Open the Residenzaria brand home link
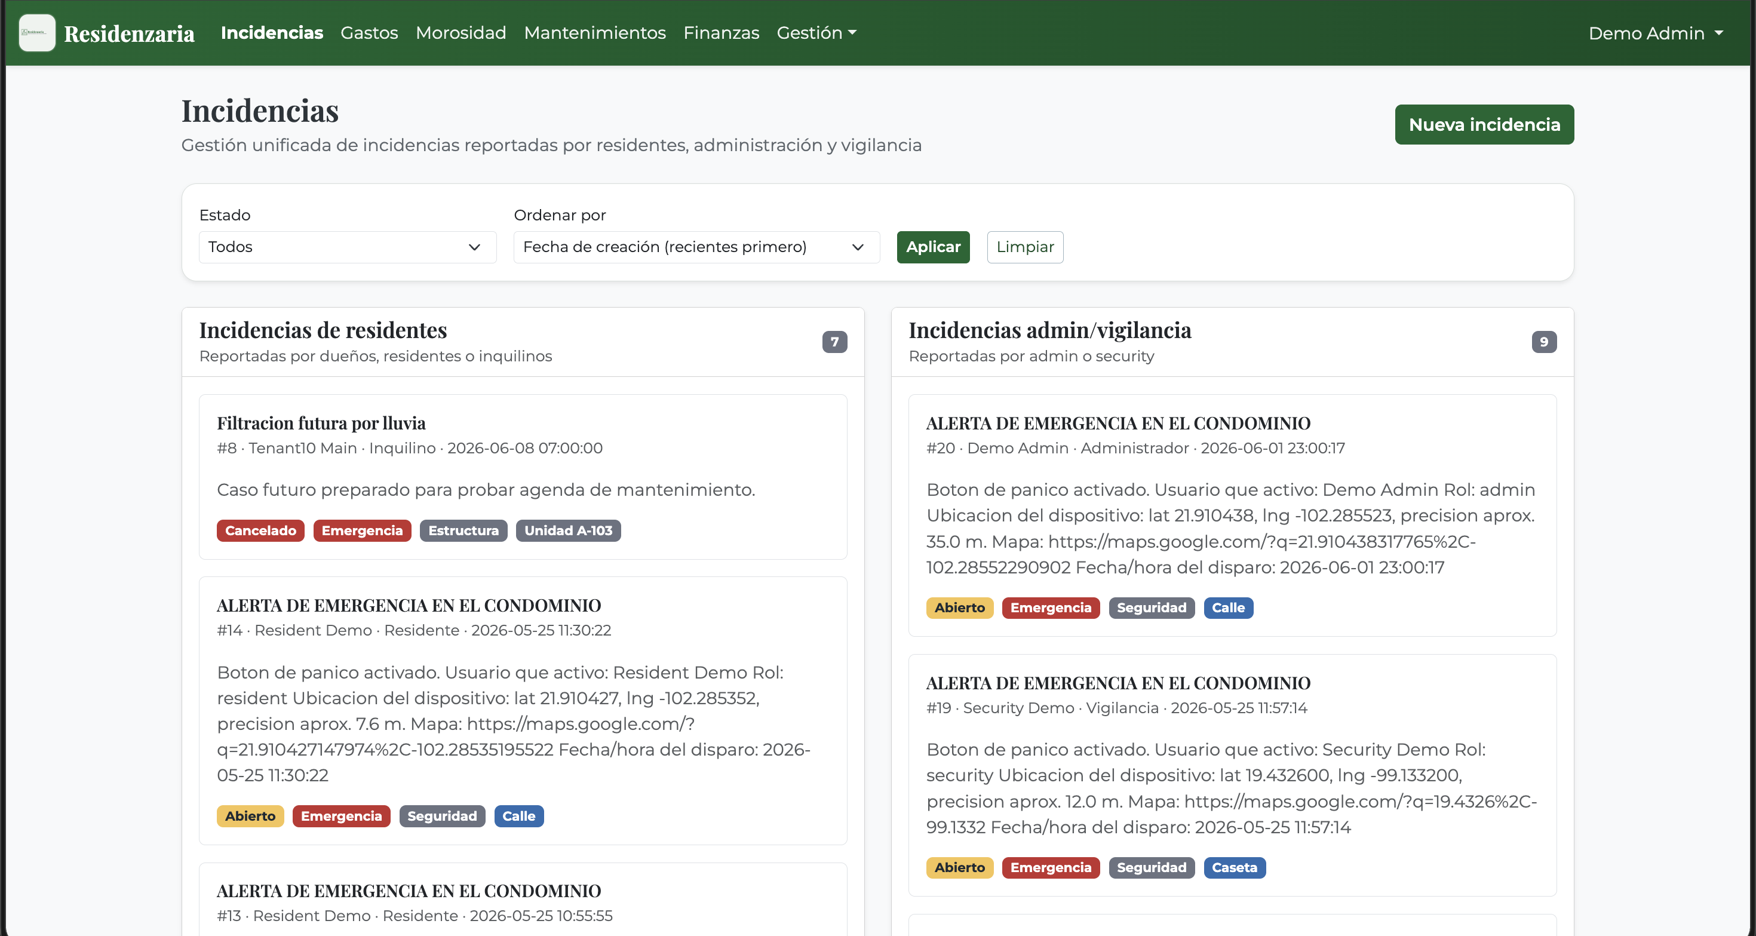This screenshot has width=1756, height=936. (129, 33)
